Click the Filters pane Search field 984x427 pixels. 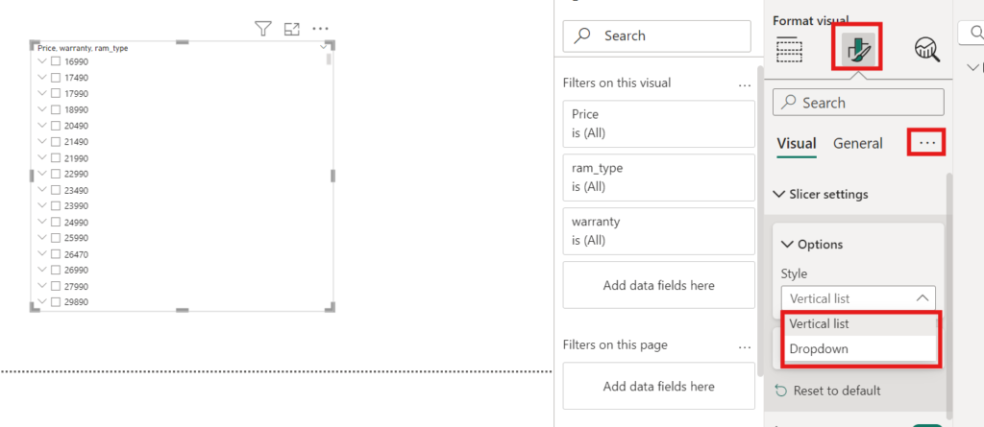[657, 36]
